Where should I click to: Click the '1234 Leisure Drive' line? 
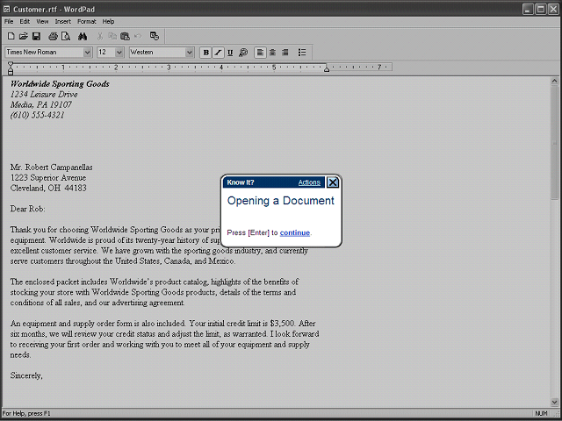coord(44,94)
